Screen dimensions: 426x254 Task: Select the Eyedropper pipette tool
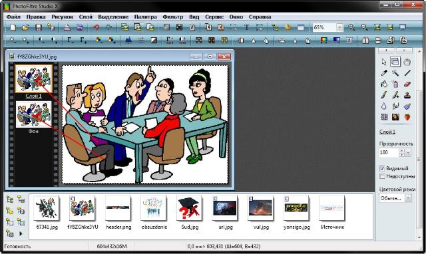(x=384, y=72)
